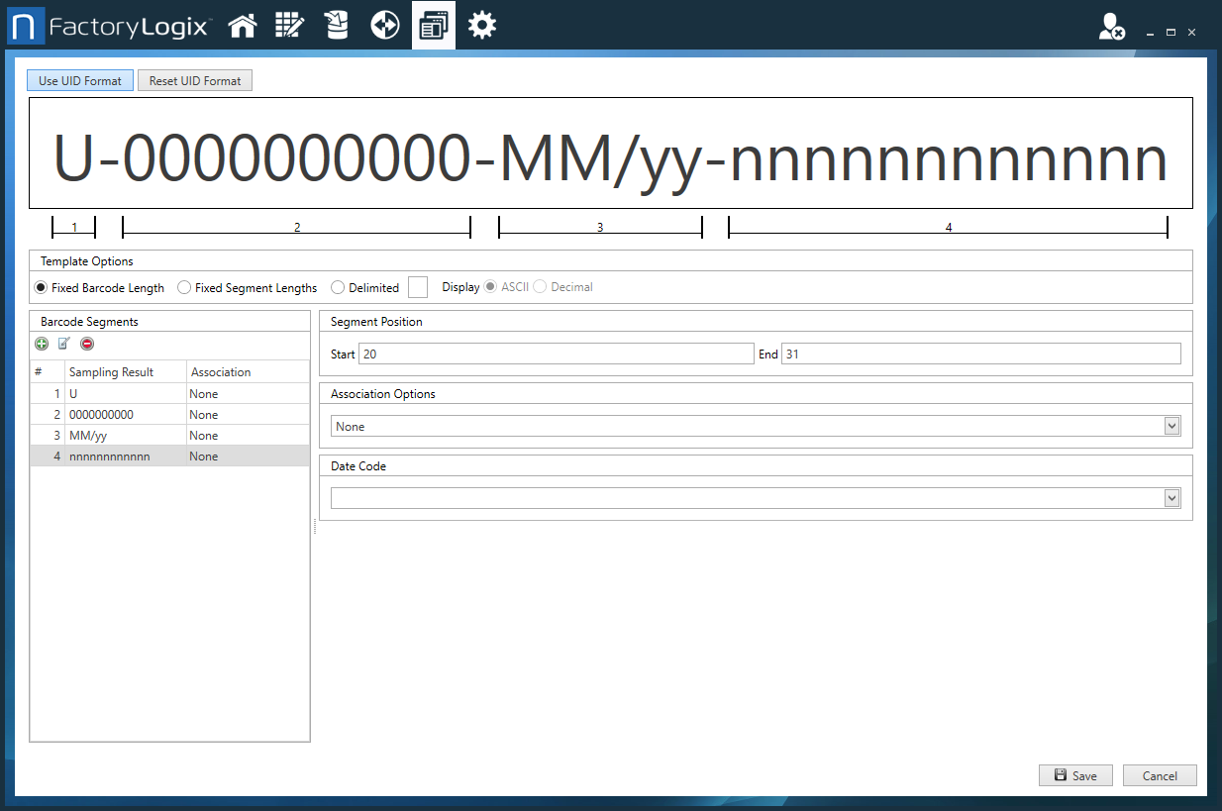
Task: Click the user logout icon
Action: pos(1111,27)
